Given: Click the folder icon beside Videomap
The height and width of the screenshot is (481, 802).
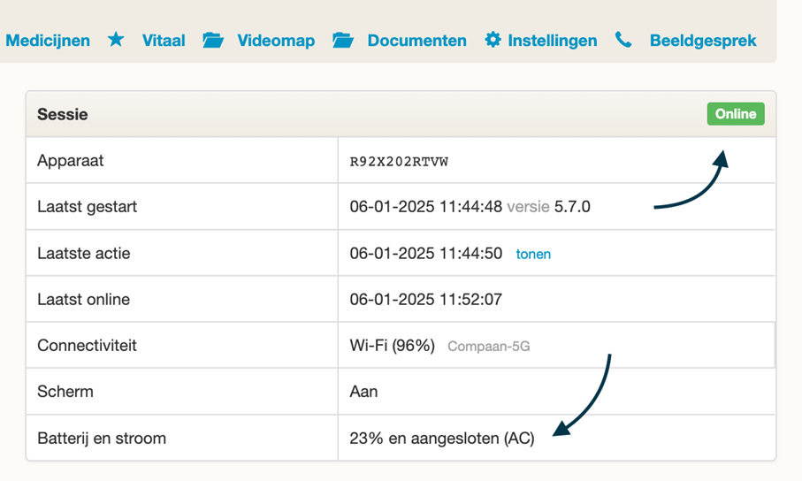Looking at the screenshot, I should point(213,40).
